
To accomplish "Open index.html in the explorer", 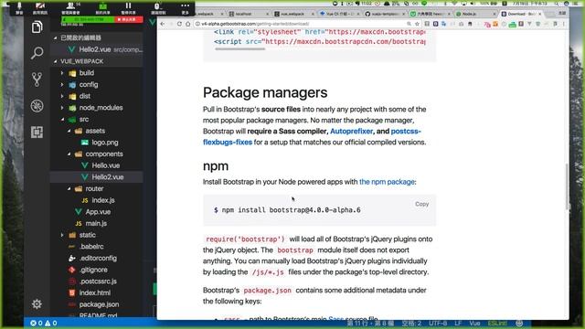I will coord(95,292).
